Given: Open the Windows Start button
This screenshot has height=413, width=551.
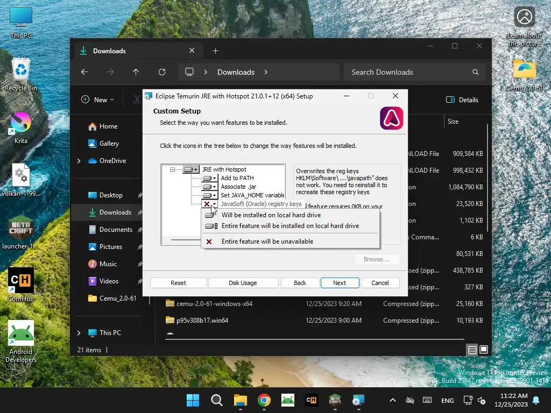Looking at the screenshot, I should [x=193, y=400].
